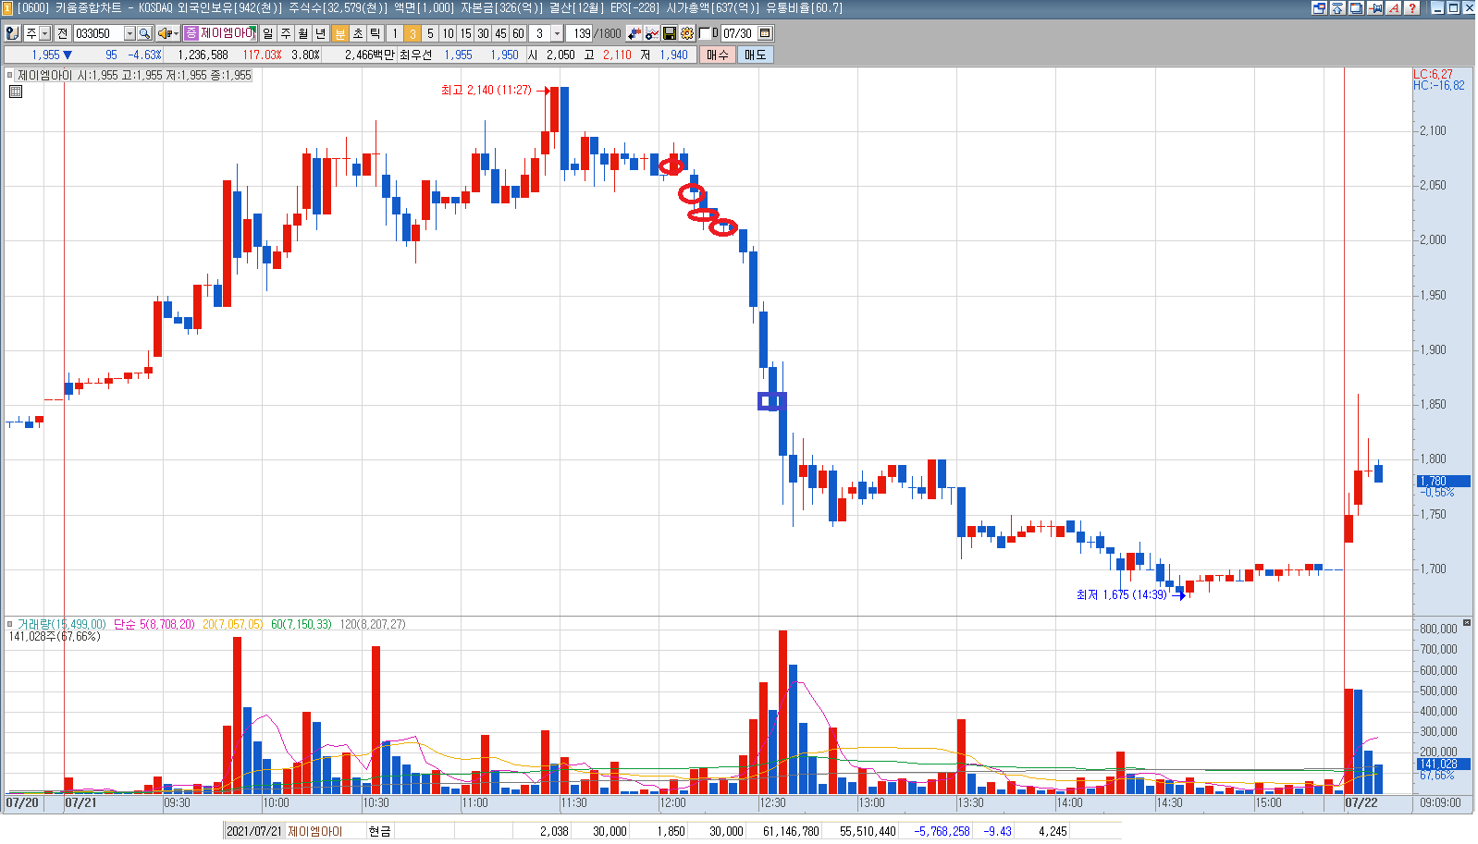Click the 매도 sell button
Image resolution: width=1478 pixels, height=844 pixels.
coord(756,55)
